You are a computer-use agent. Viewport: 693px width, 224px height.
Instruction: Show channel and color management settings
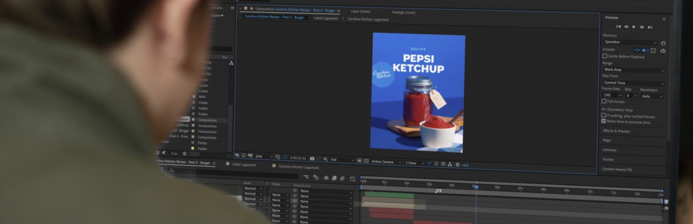[x=326, y=159]
